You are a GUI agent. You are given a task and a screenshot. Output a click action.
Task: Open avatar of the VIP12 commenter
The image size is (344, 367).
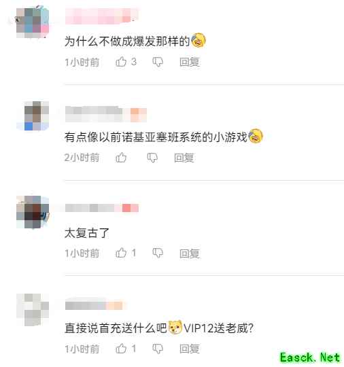pyautogui.click(x=33, y=309)
